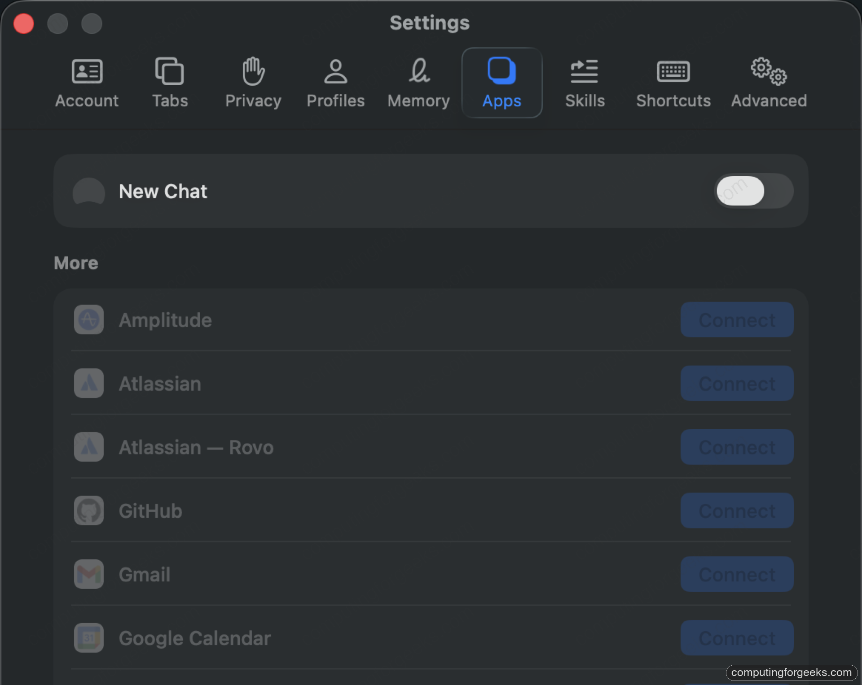
Task: Connect the Amplitude app
Action: pyautogui.click(x=737, y=320)
